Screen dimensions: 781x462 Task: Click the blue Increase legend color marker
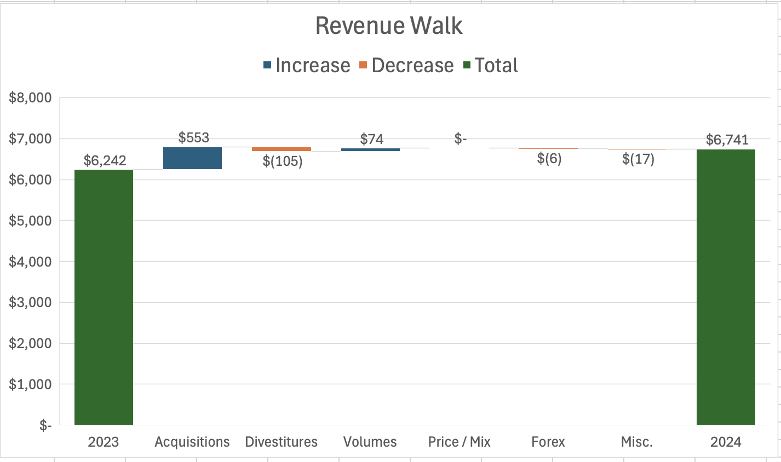[267, 65]
